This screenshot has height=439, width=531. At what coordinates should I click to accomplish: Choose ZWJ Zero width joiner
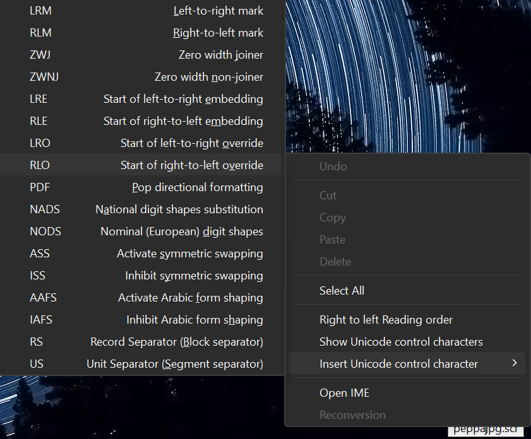145,55
